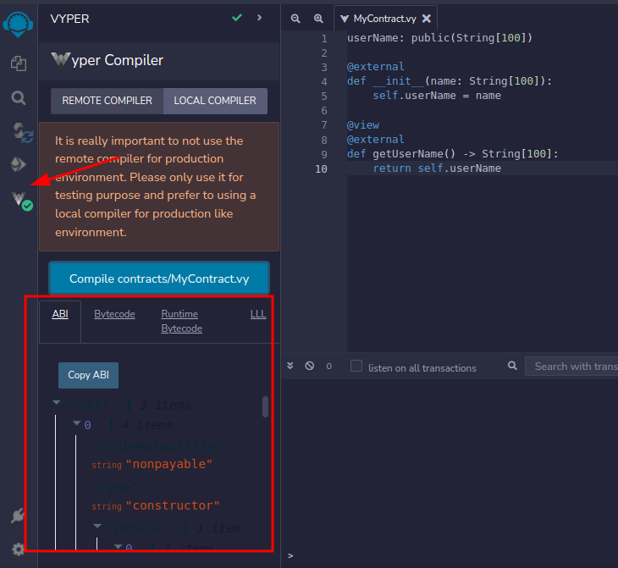Open the File explorer sidebar icon

pos(18,63)
